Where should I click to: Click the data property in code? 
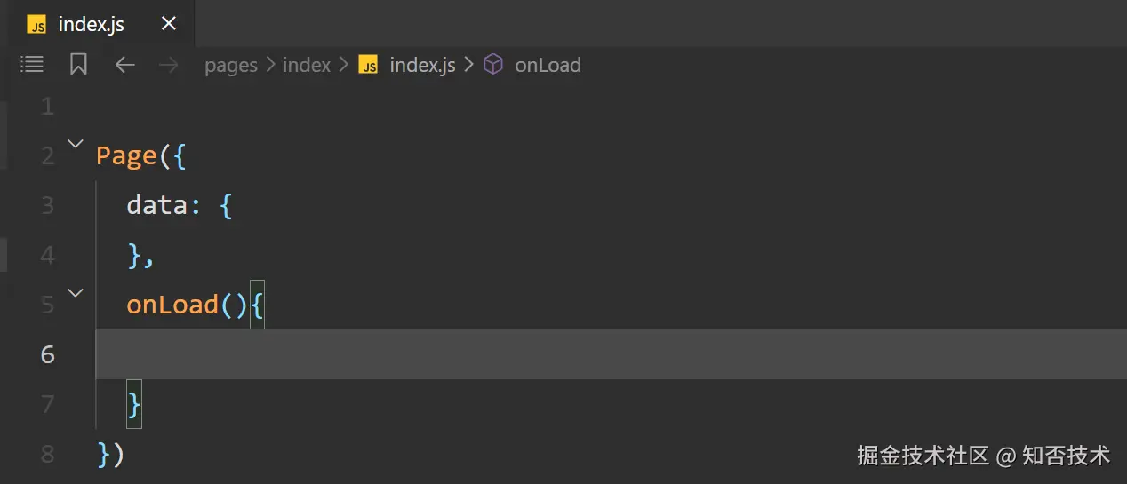click(x=156, y=205)
